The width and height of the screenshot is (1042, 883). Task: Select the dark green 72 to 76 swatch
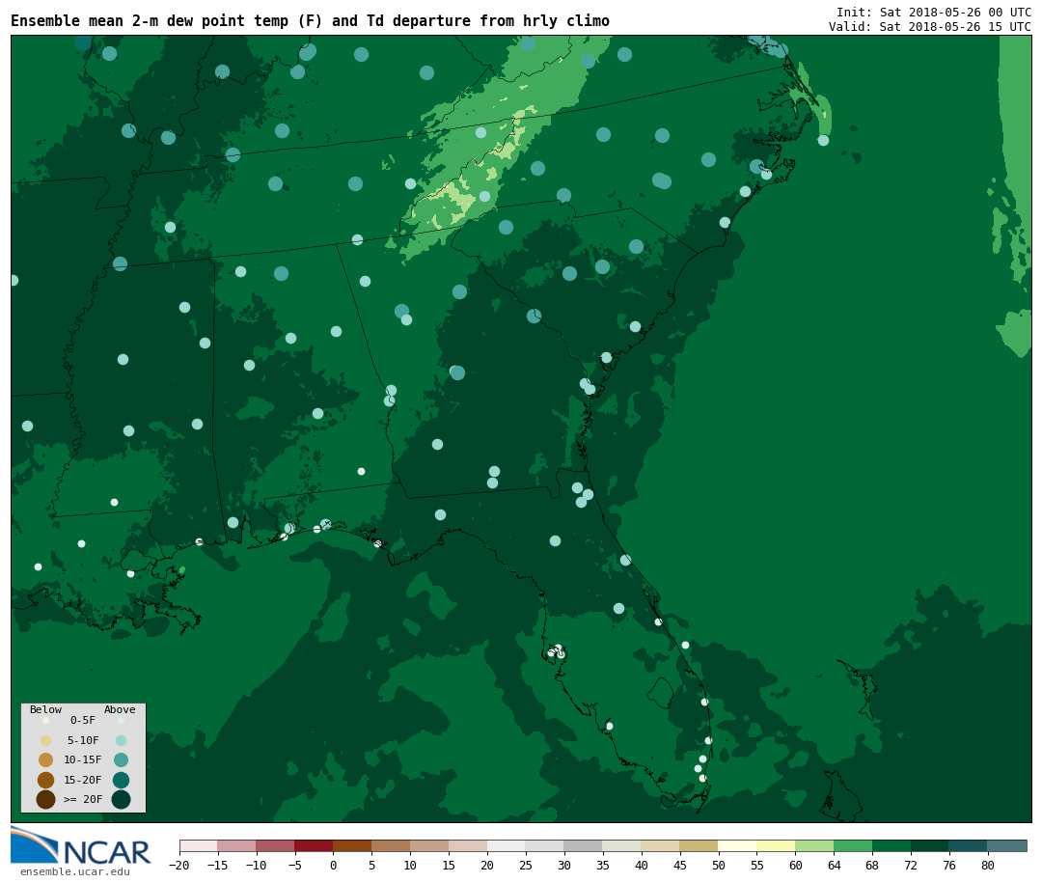coord(930,845)
